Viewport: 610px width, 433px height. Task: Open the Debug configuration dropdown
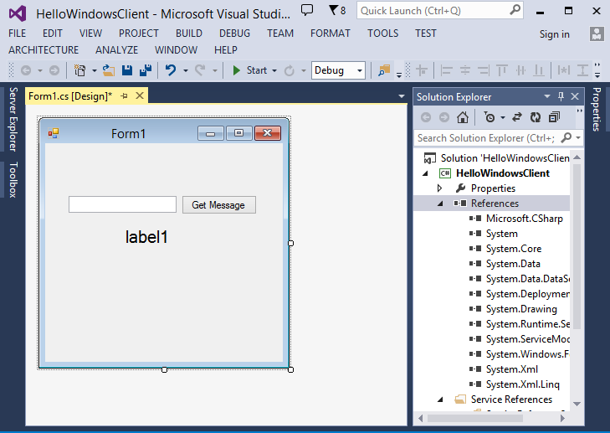(360, 71)
